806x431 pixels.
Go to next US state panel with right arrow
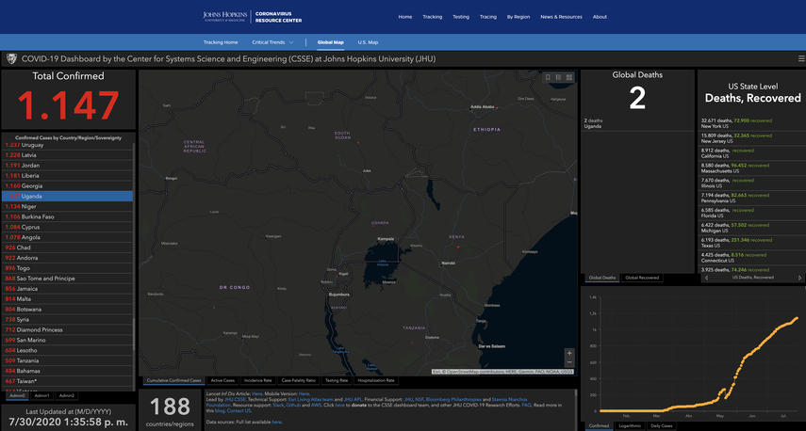[799, 278]
